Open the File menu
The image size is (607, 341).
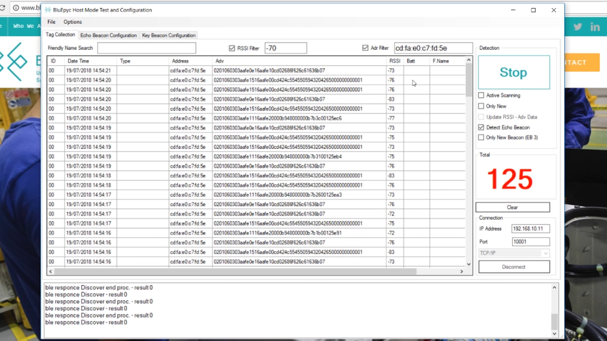tap(51, 22)
